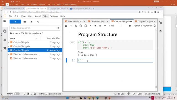
Task: Open the File menu
Action: [11, 16]
